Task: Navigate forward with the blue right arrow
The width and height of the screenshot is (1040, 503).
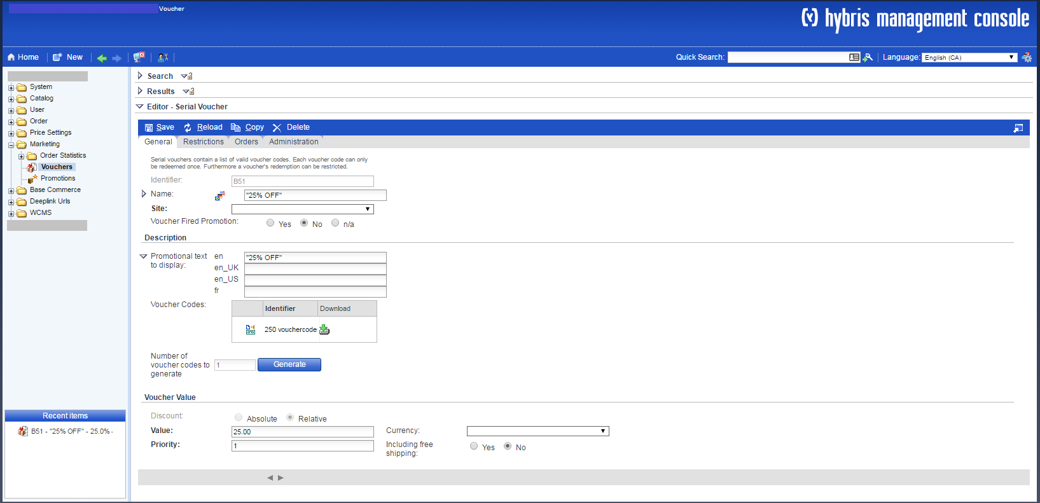Action: click(x=117, y=58)
